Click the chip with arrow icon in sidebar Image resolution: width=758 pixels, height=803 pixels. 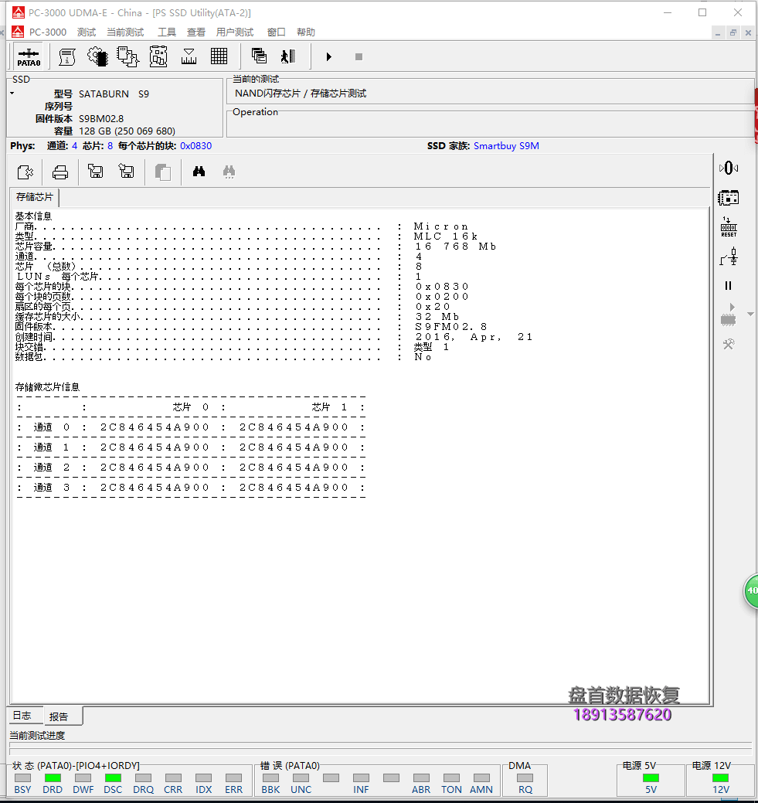[x=729, y=315]
